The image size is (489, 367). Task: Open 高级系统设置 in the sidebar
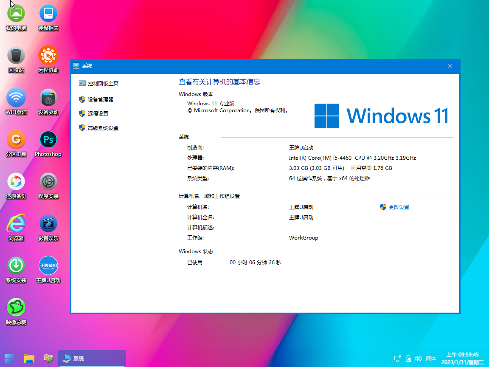click(x=98, y=128)
